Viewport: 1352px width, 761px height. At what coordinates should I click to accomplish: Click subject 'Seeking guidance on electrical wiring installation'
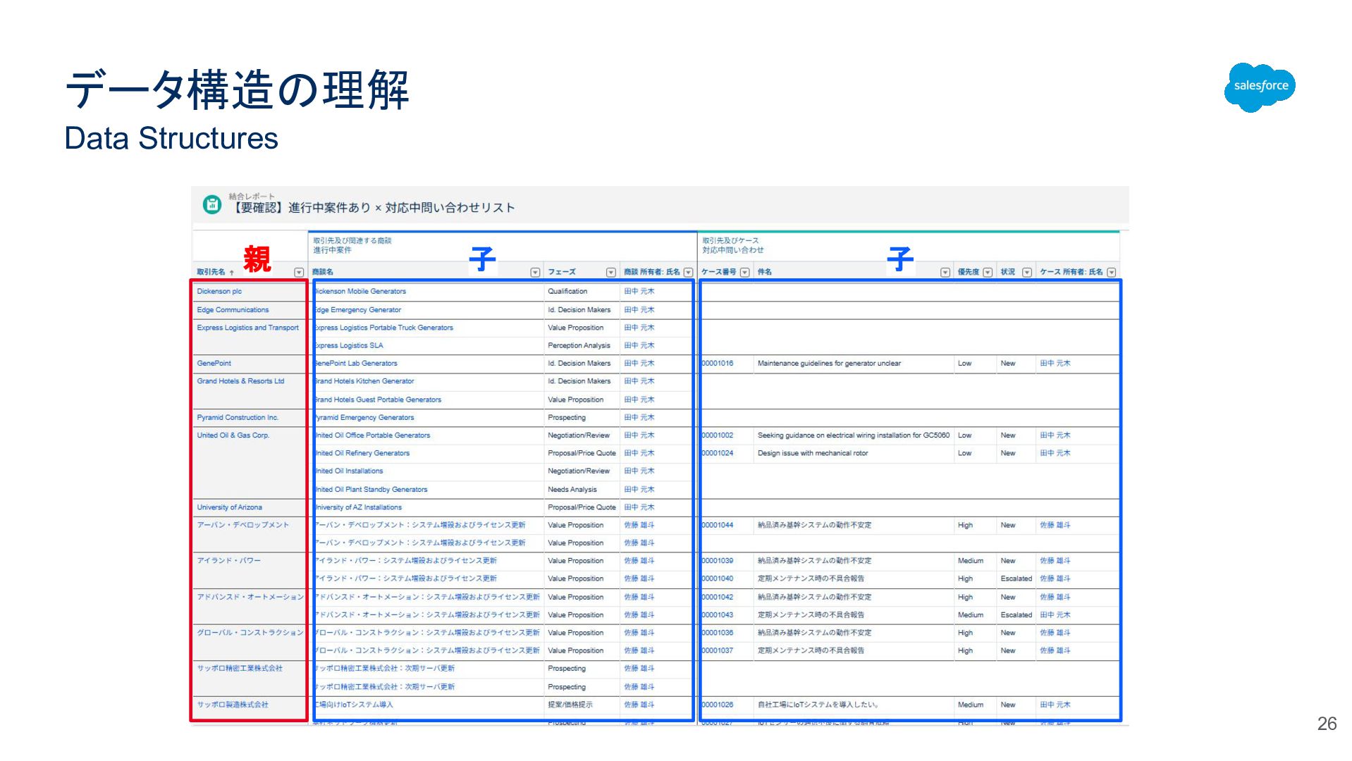point(854,435)
